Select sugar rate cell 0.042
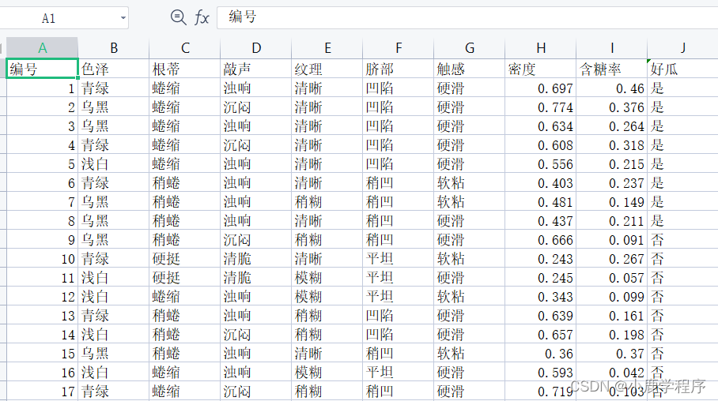The image size is (718, 401). [612, 373]
